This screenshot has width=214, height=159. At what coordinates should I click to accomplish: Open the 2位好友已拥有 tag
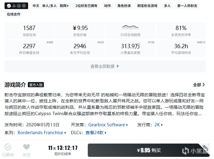tap(86, 6)
